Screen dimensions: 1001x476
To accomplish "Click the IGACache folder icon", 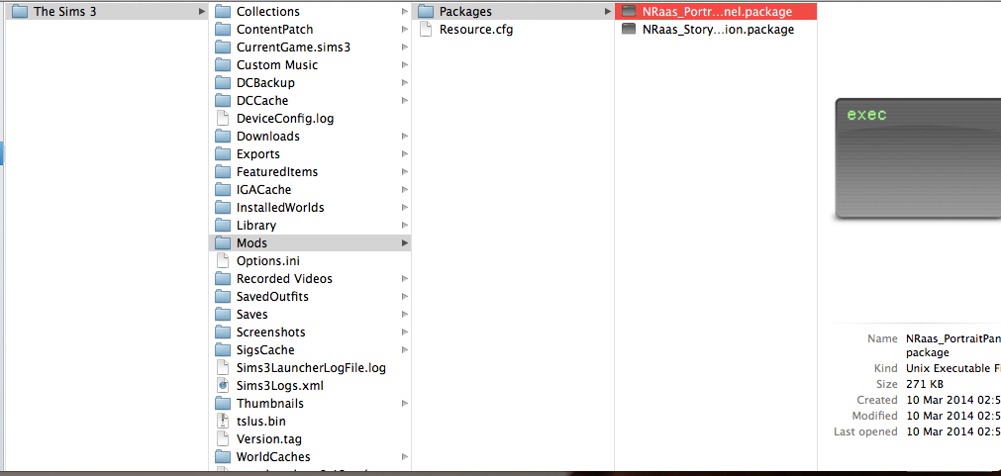I will pyautogui.click(x=222, y=189).
